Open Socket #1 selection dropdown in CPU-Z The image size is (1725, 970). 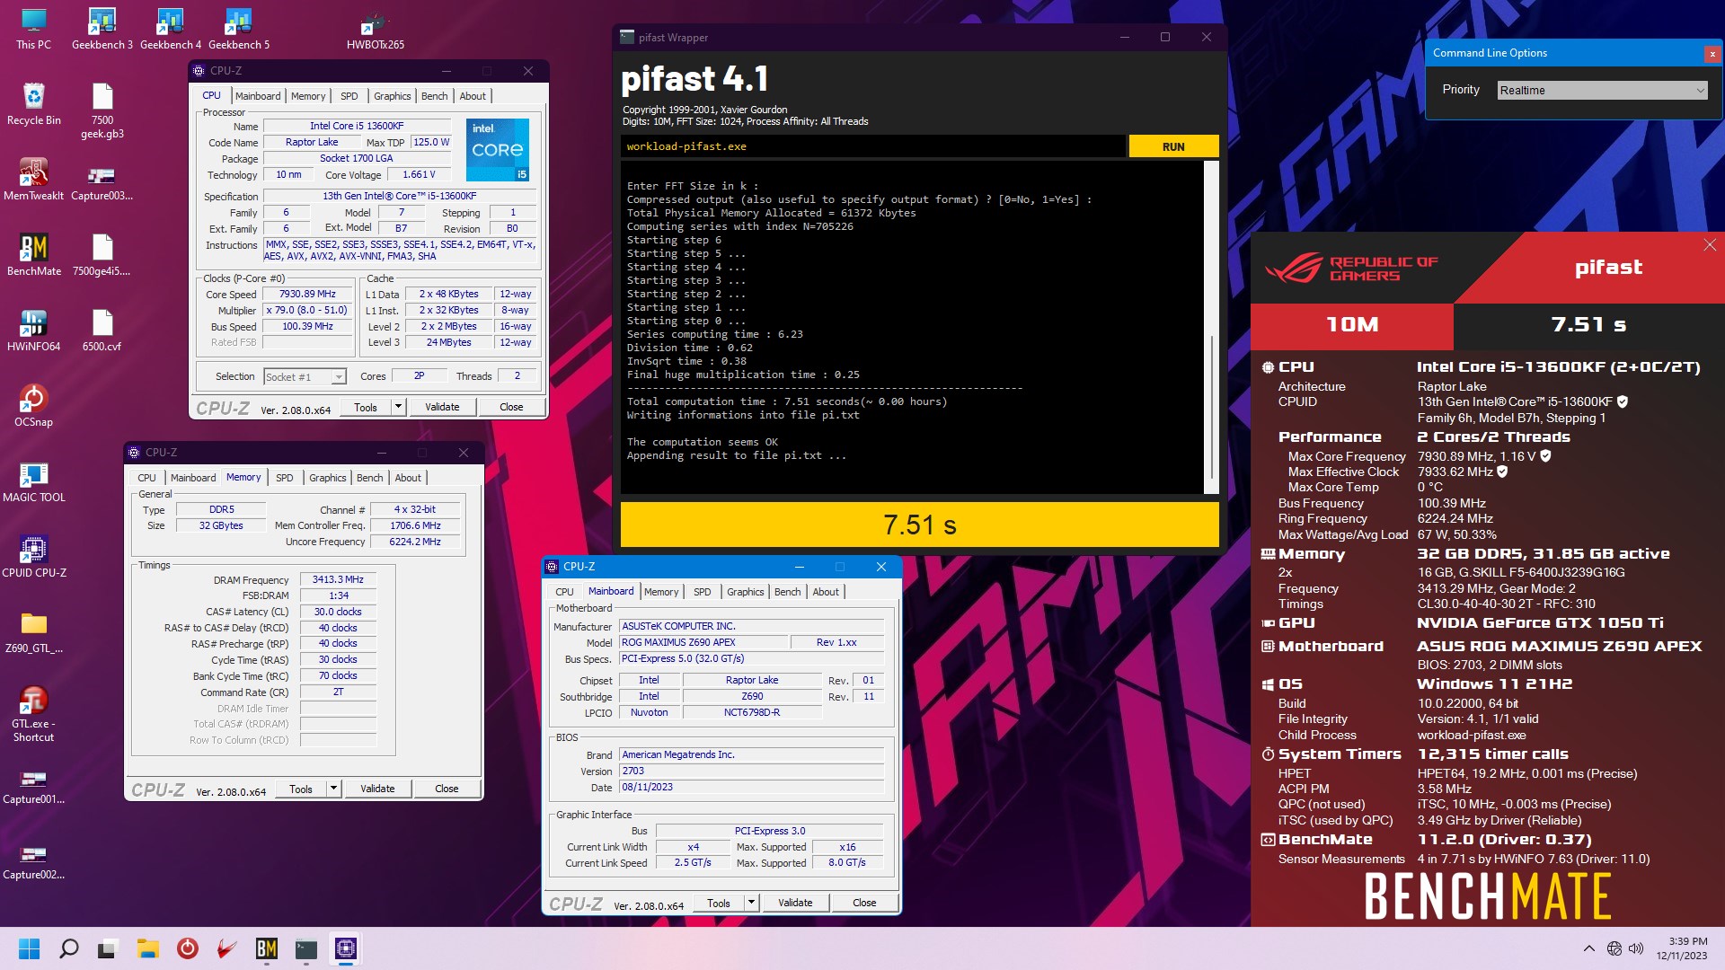[305, 377]
